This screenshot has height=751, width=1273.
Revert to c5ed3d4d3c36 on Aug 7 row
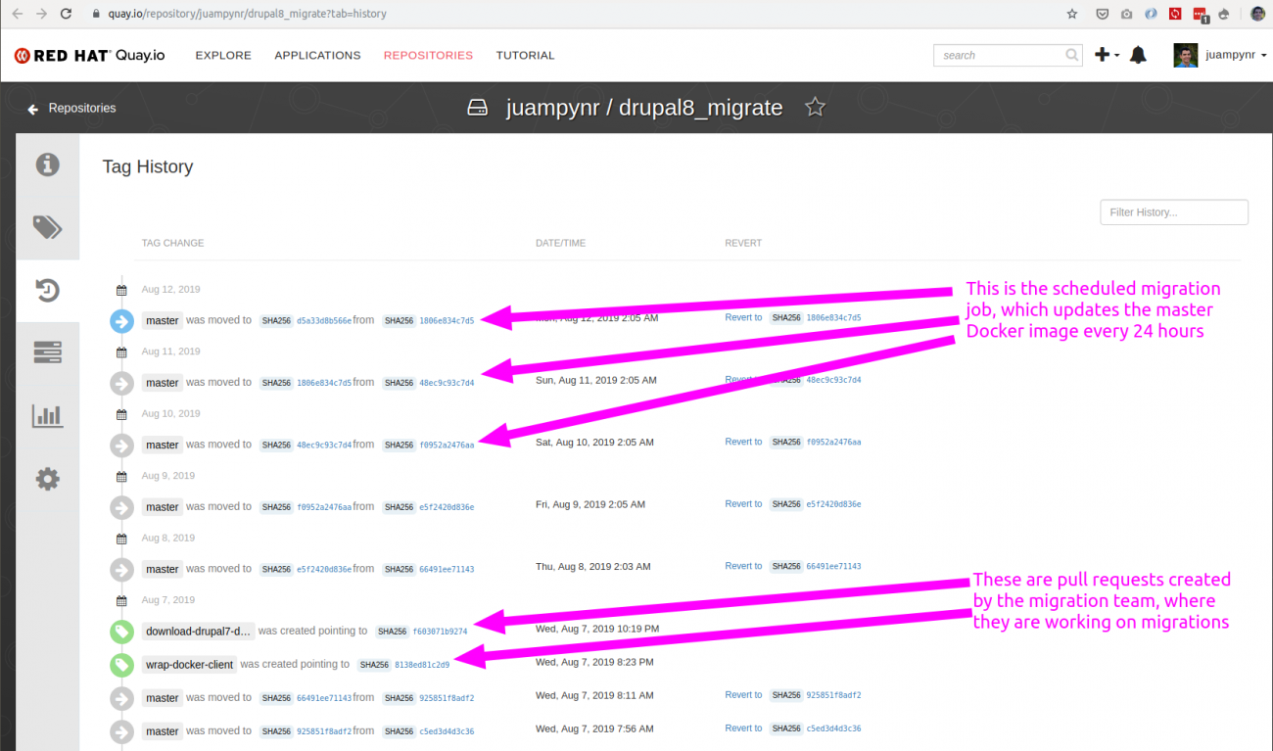point(793,728)
